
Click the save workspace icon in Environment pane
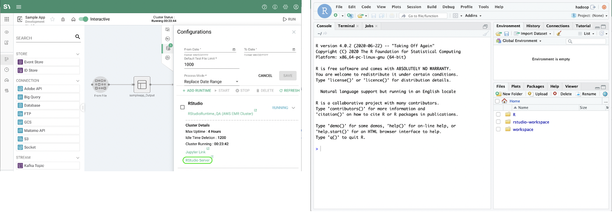506,33
